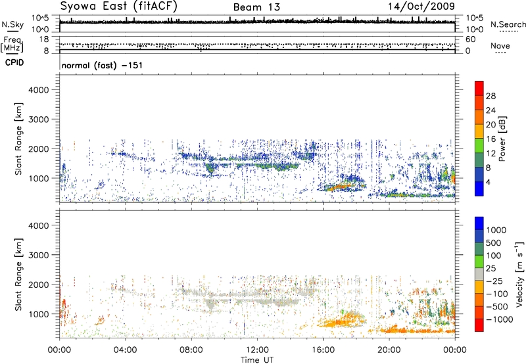This screenshot has height=364, width=526.
Task: Click the '60' Nave axis value
Action: point(470,39)
